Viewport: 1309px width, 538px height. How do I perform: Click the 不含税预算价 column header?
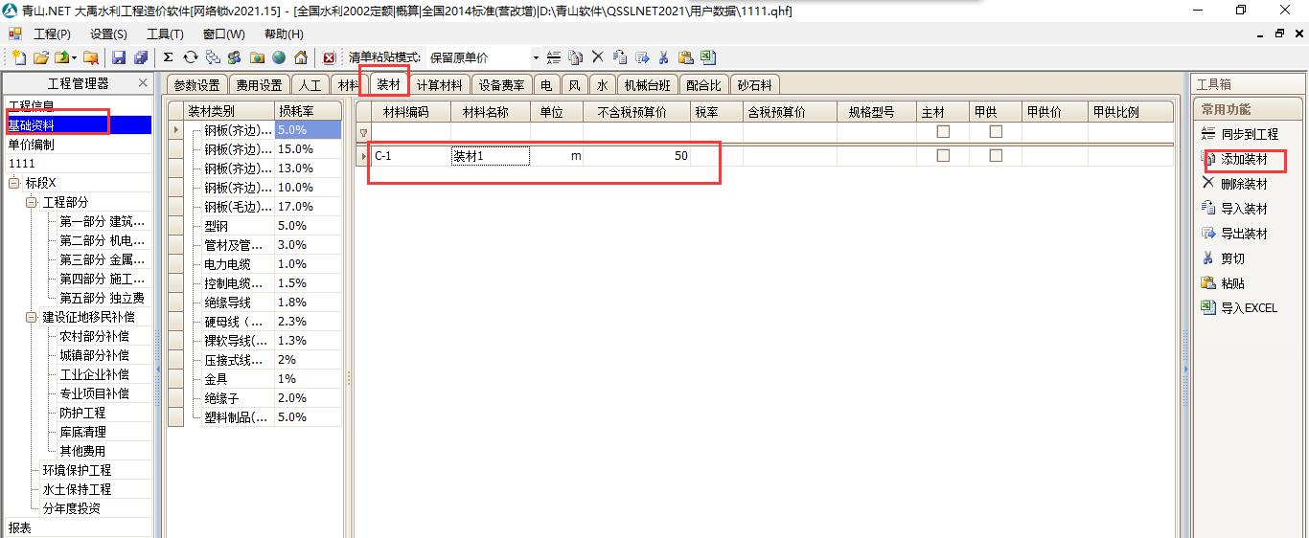(x=636, y=112)
